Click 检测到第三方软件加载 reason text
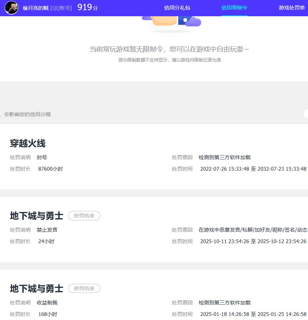Screen dimensions: 308x320 (x=226, y=157)
